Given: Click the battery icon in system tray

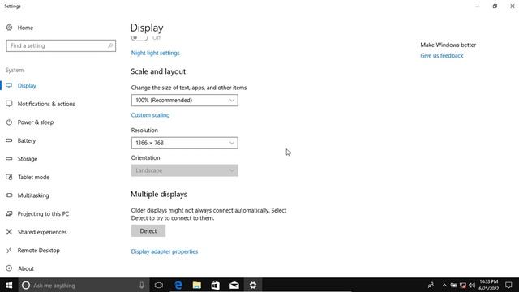Looking at the screenshot, I should pyautogui.click(x=453, y=285).
